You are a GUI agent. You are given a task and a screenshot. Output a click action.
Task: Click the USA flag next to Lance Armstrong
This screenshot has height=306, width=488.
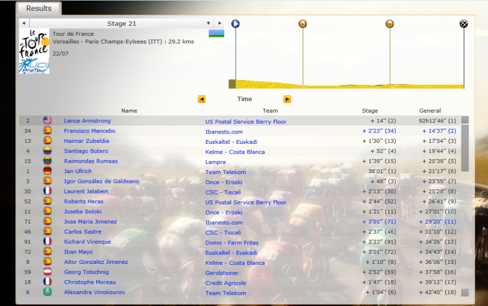[48, 121]
